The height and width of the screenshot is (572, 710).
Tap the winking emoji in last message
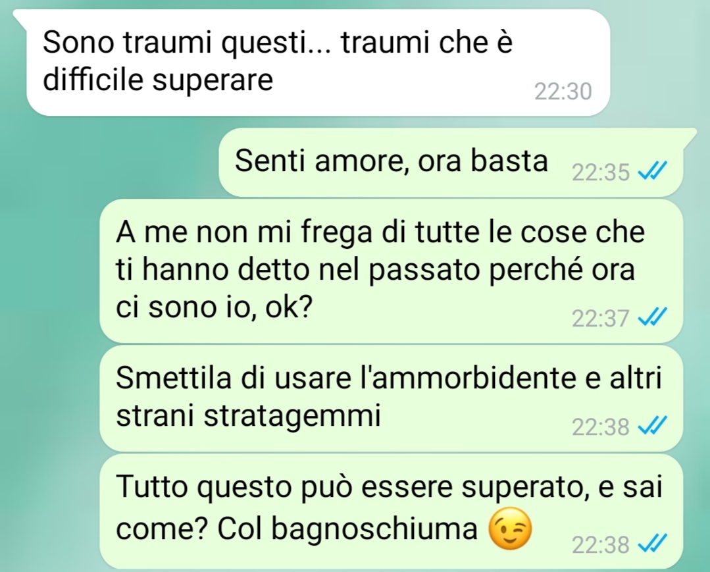click(510, 529)
